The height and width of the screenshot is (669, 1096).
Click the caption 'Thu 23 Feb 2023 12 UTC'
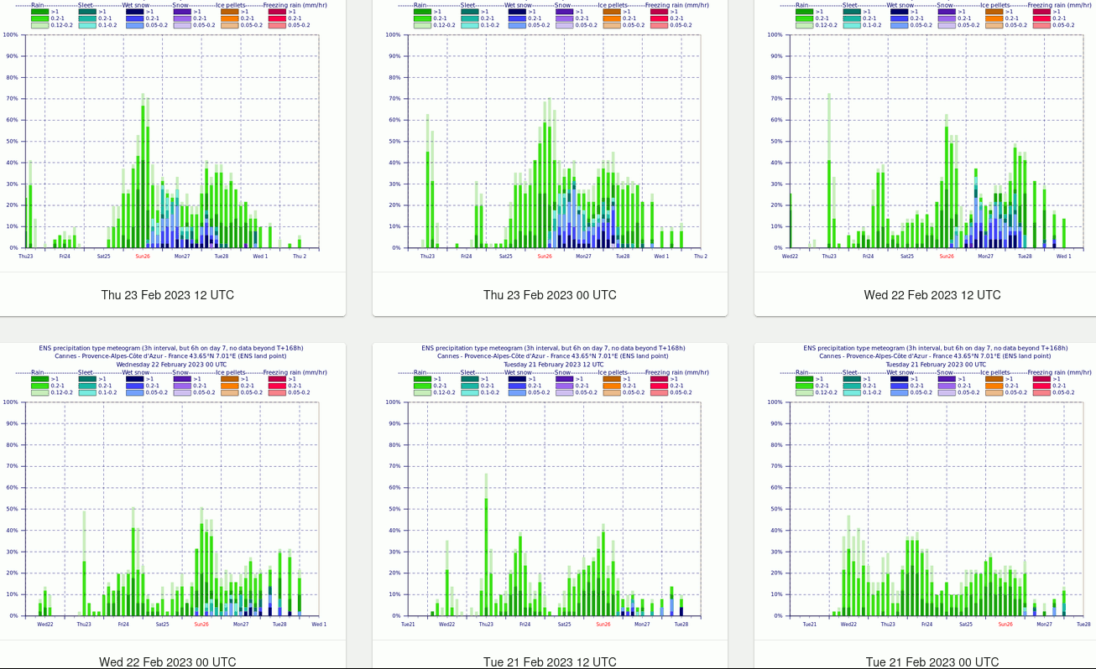pyautogui.click(x=168, y=295)
